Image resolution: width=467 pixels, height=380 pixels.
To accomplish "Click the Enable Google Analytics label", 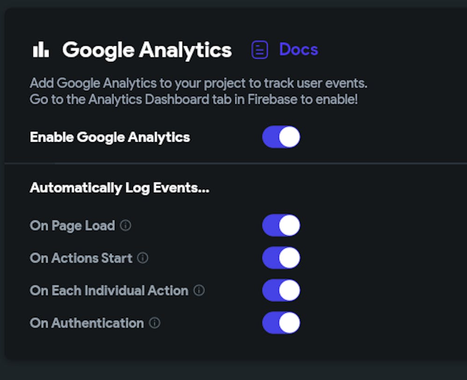I will pyautogui.click(x=110, y=137).
